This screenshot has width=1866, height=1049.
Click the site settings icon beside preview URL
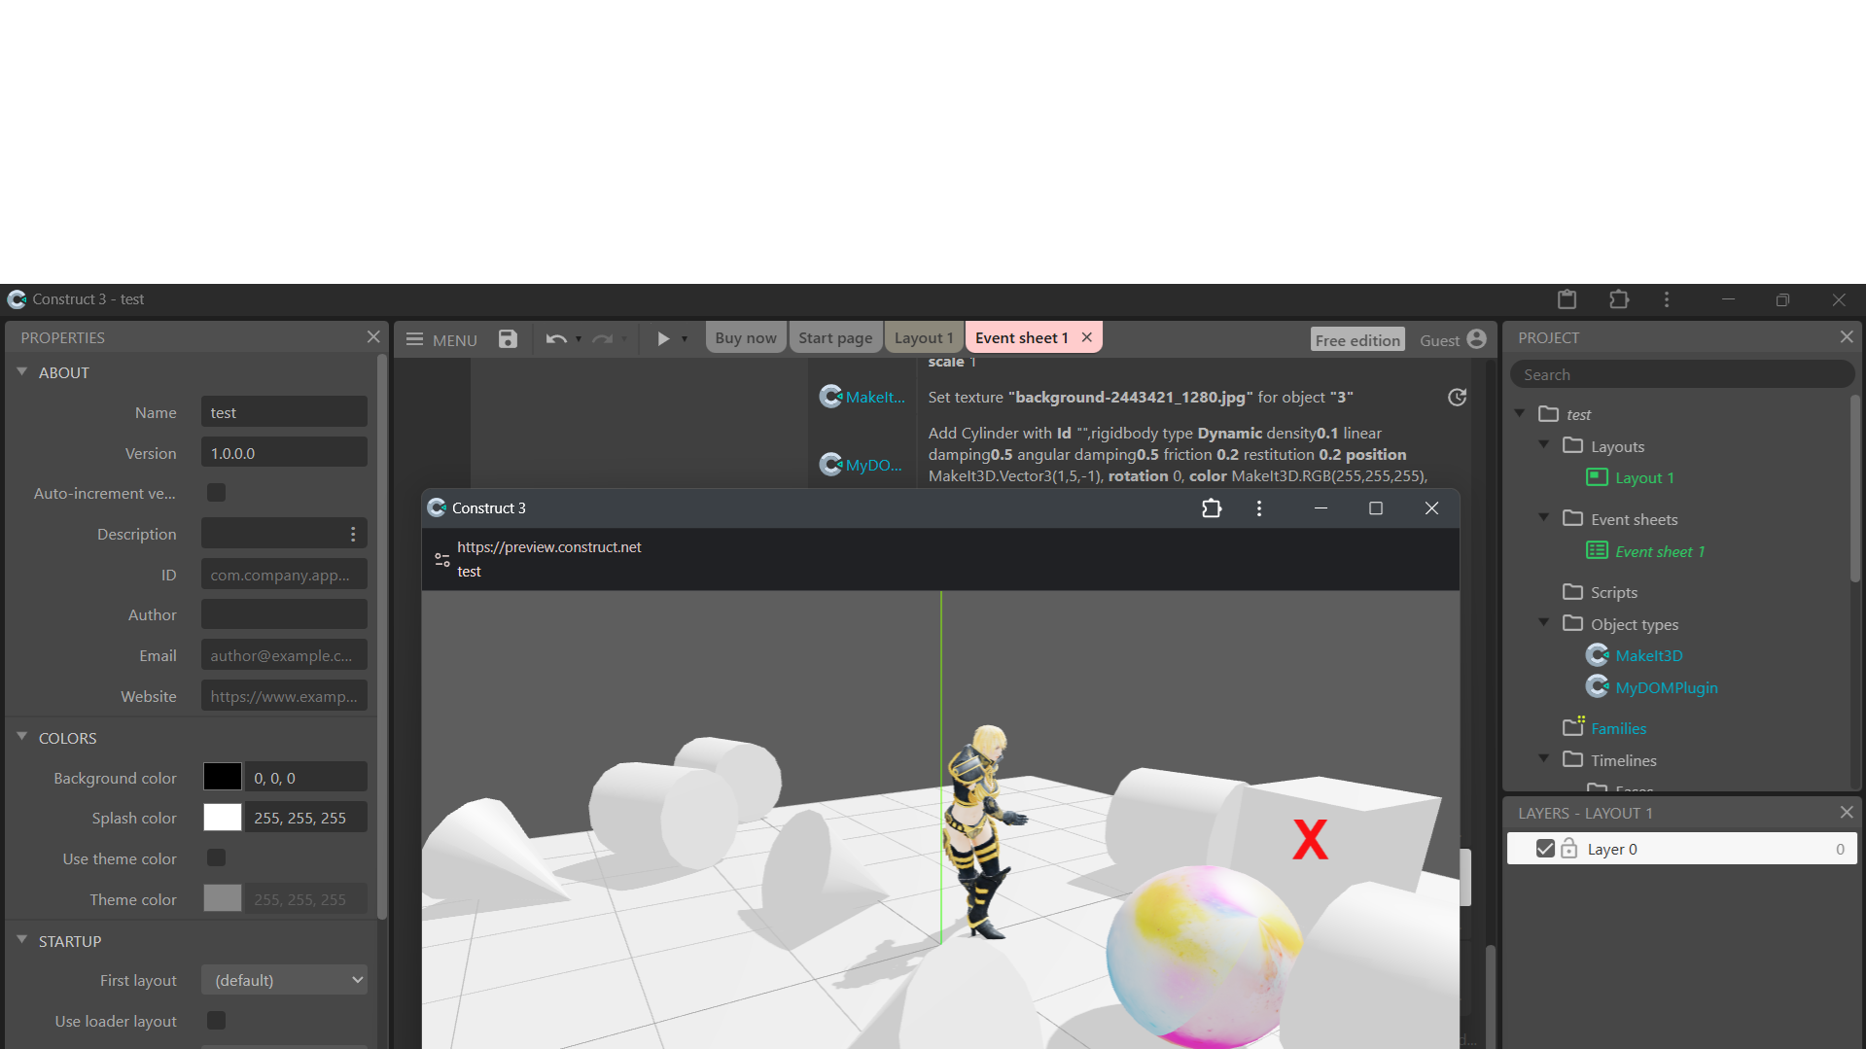pos(442,560)
